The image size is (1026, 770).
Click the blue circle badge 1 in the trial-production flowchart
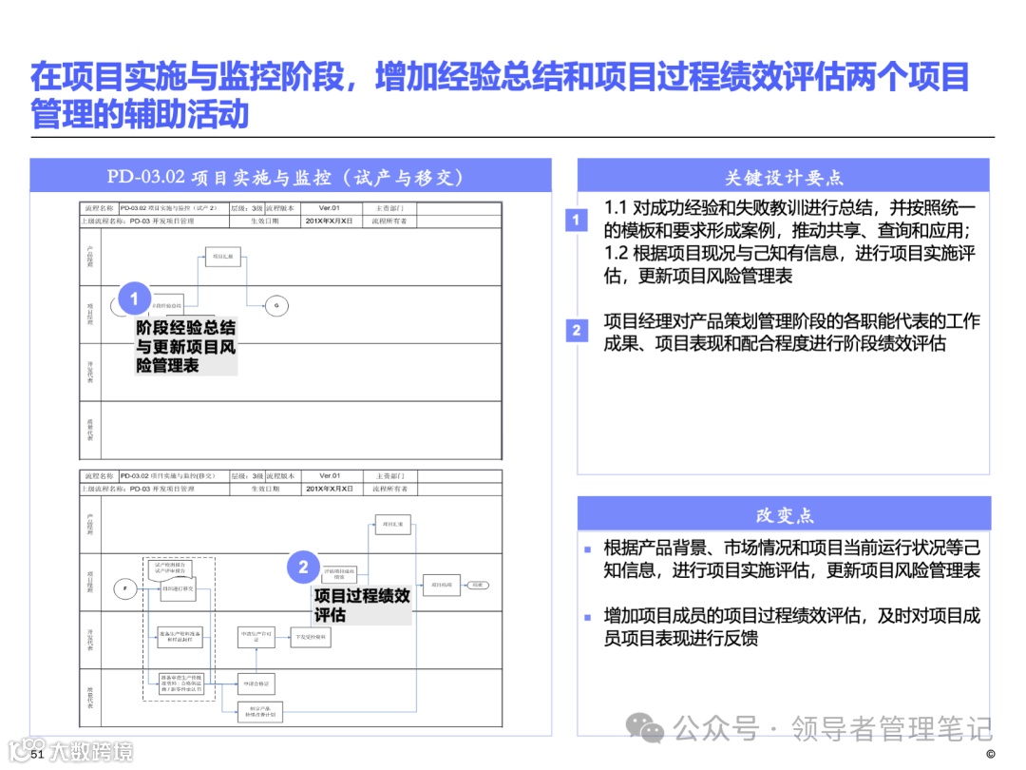click(134, 298)
